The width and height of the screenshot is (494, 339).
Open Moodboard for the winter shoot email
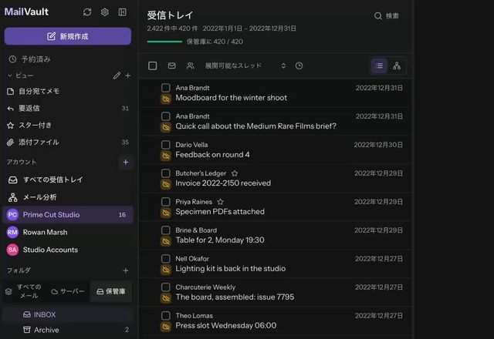[x=276, y=92]
